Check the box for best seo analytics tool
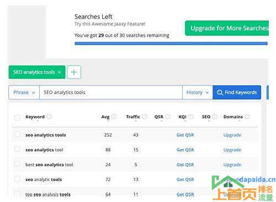276x202 pixels. pos(17,164)
